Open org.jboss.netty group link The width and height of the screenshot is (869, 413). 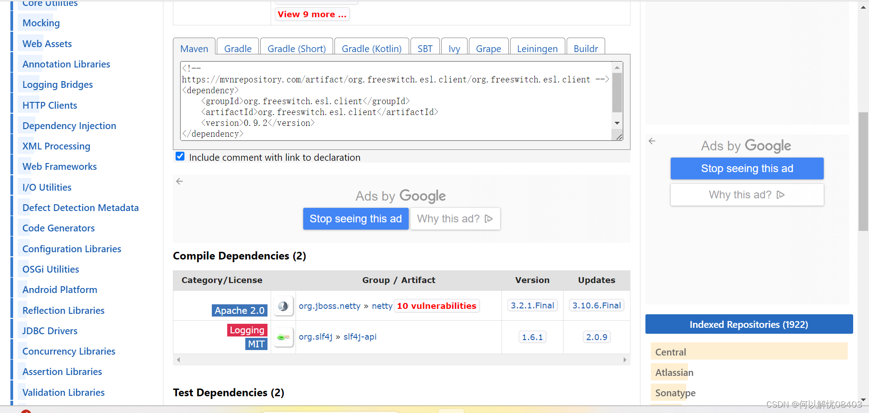329,306
